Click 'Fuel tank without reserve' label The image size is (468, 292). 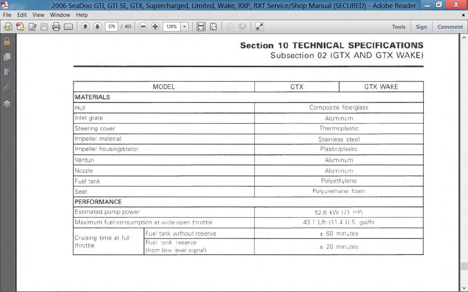(x=181, y=234)
